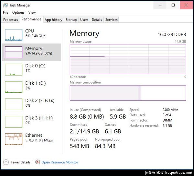Open the Users tab

click(x=84, y=20)
